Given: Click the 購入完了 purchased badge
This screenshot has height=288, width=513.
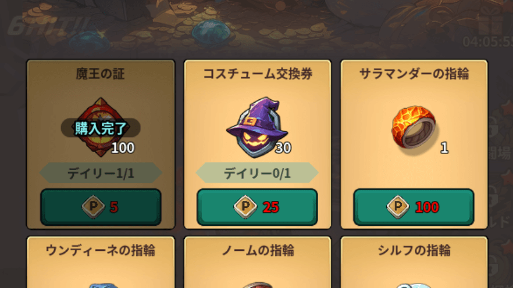Looking at the screenshot, I should (x=101, y=128).
